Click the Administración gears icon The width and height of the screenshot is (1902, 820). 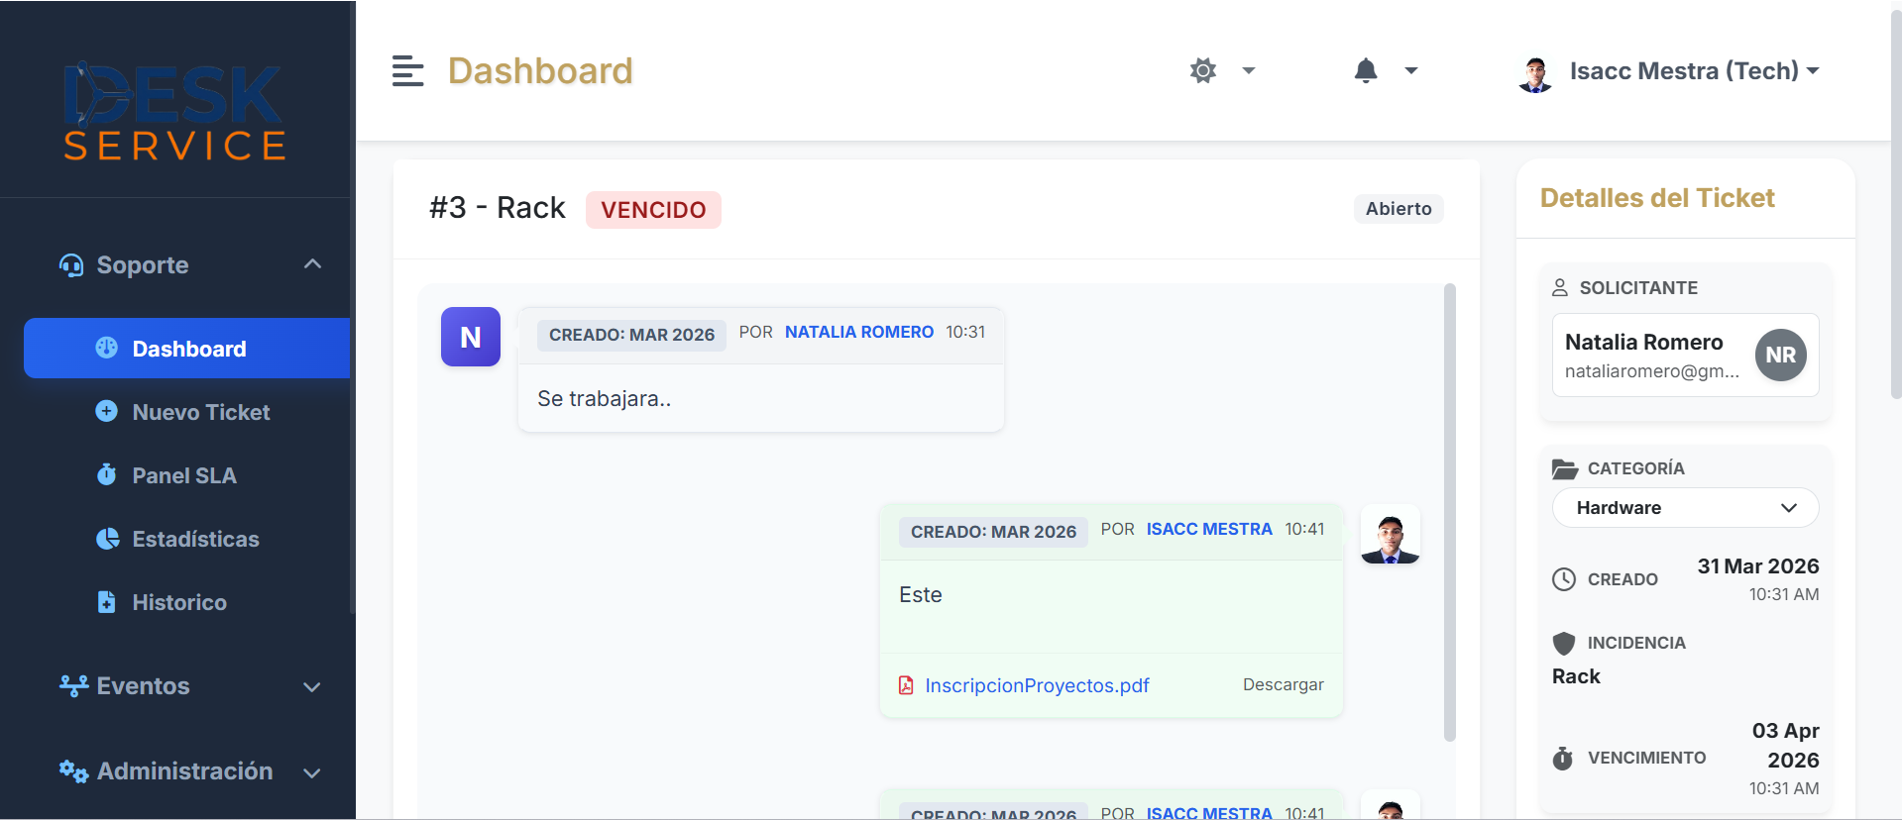[73, 770]
